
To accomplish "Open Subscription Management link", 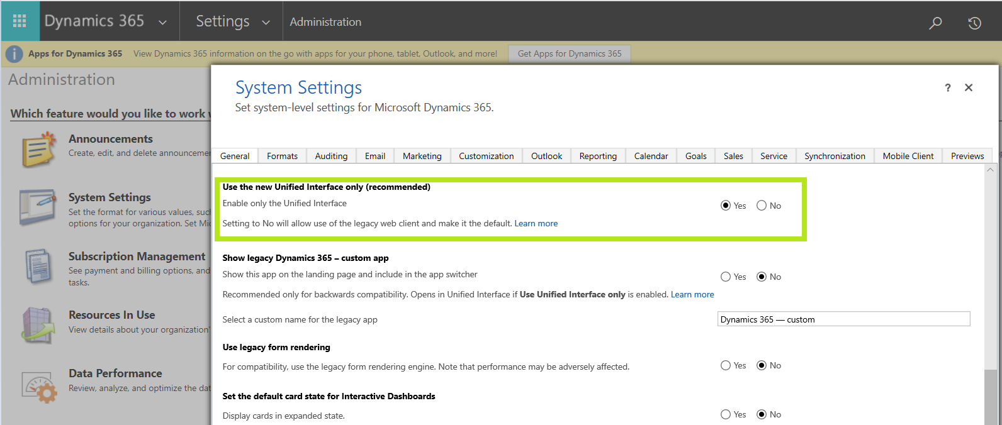I will [x=137, y=257].
